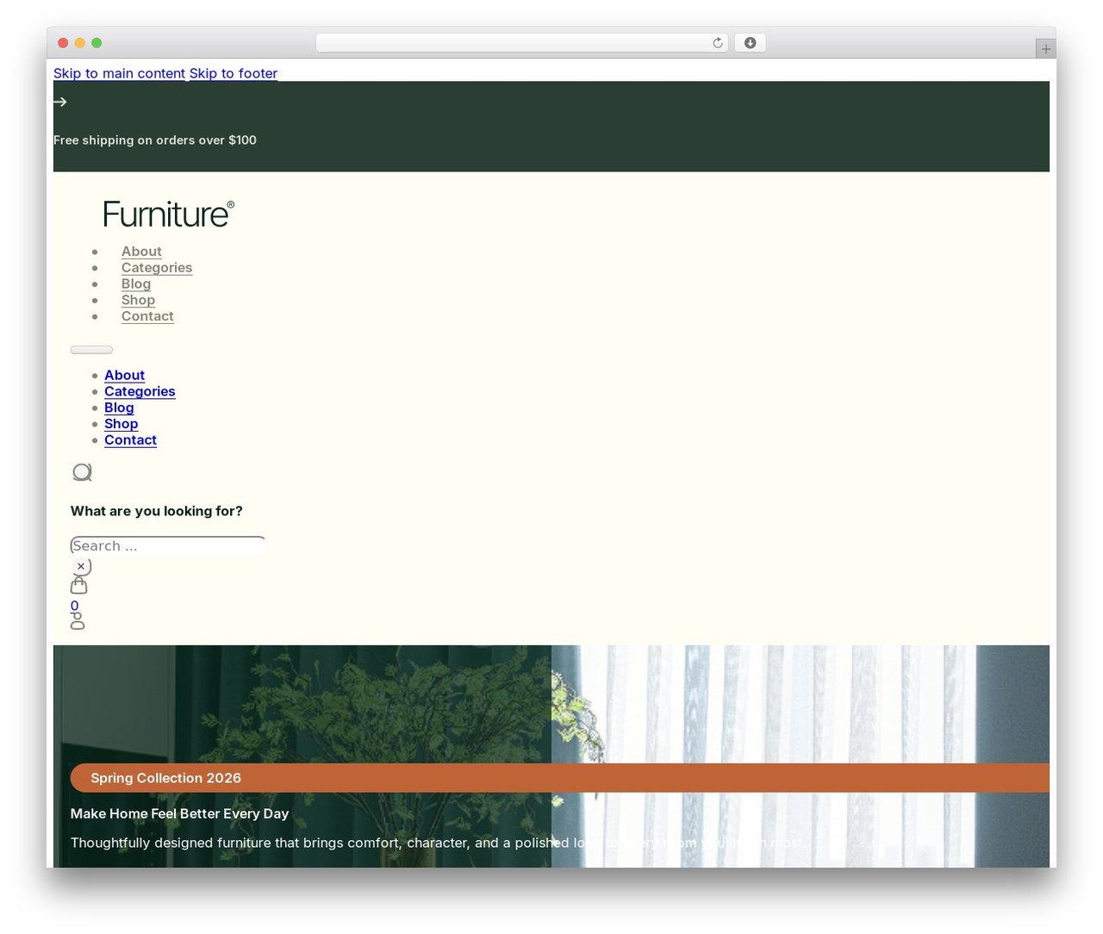Click the arrow icon in the green banner
This screenshot has height=934, width=1103.
60,102
